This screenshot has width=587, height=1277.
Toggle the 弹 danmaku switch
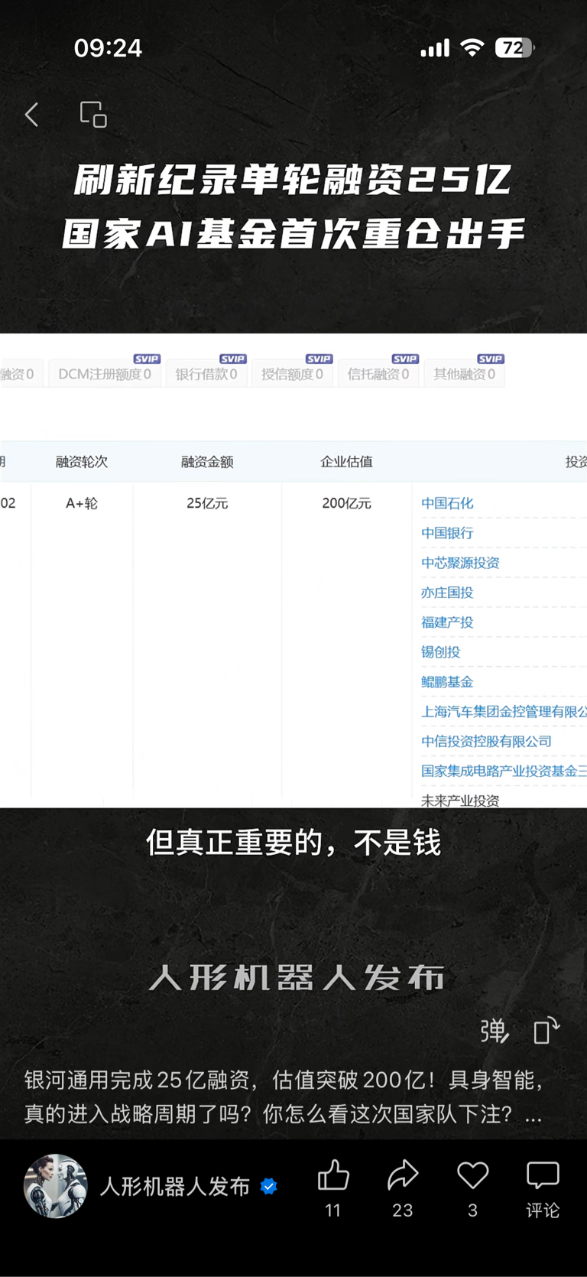[x=495, y=1032]
